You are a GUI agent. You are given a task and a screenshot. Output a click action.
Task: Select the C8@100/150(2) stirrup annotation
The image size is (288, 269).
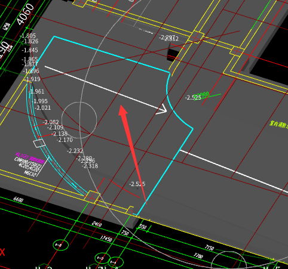(x=27, y=163)
